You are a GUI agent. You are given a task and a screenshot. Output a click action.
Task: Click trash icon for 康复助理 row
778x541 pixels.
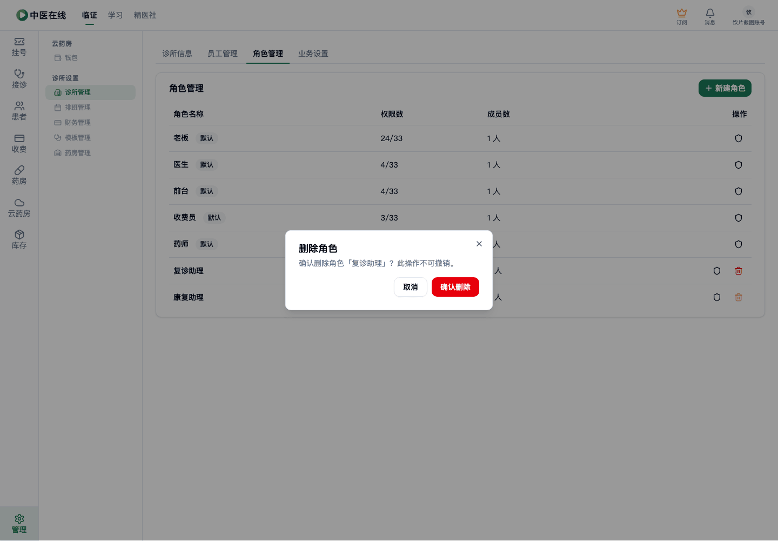(x=739, y=297)
